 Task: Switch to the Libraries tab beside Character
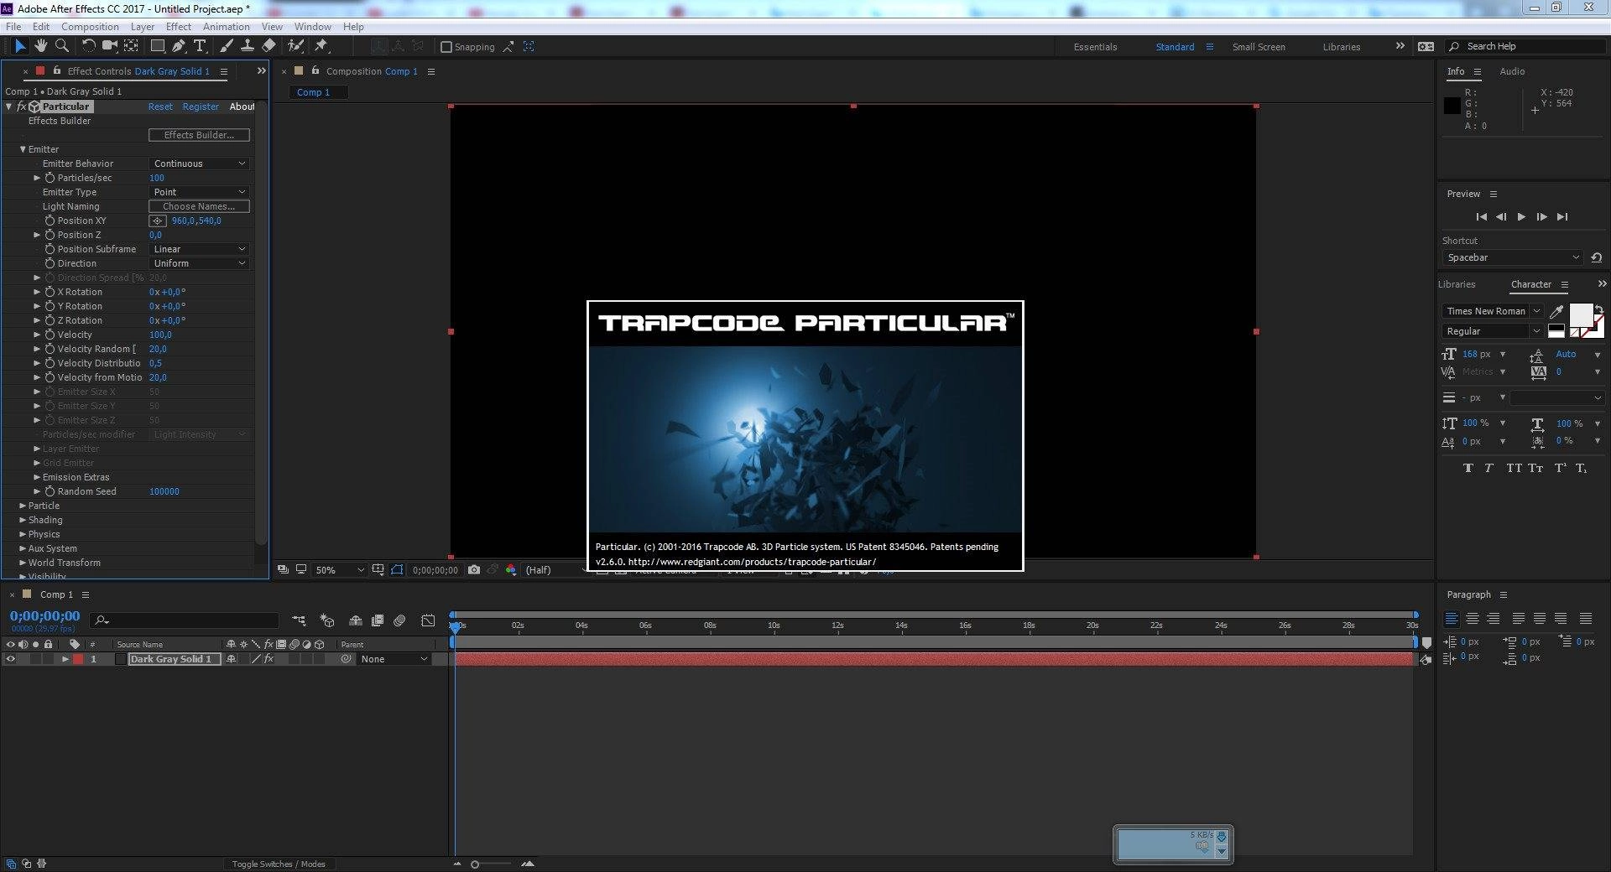click(1457, 284)
